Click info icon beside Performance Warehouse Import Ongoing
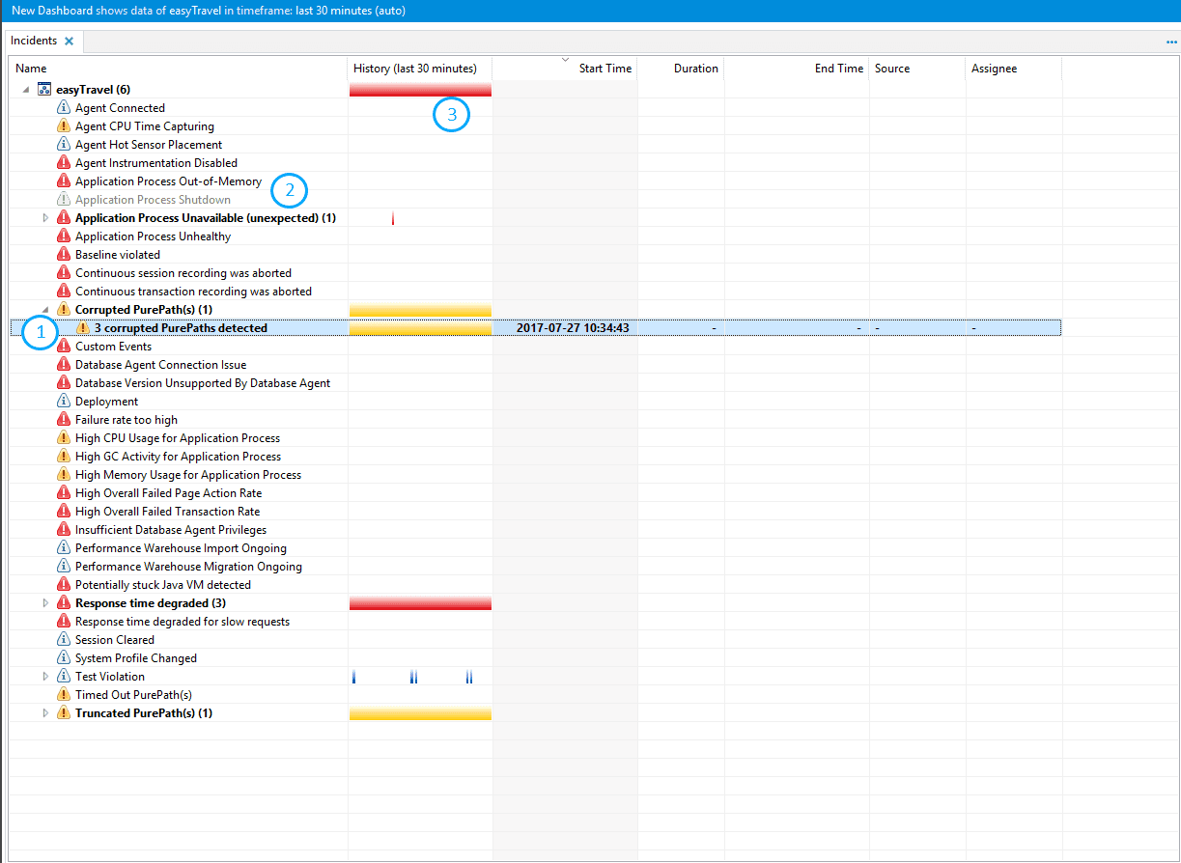The image size is (1181, 863). (x=64, y=548)
